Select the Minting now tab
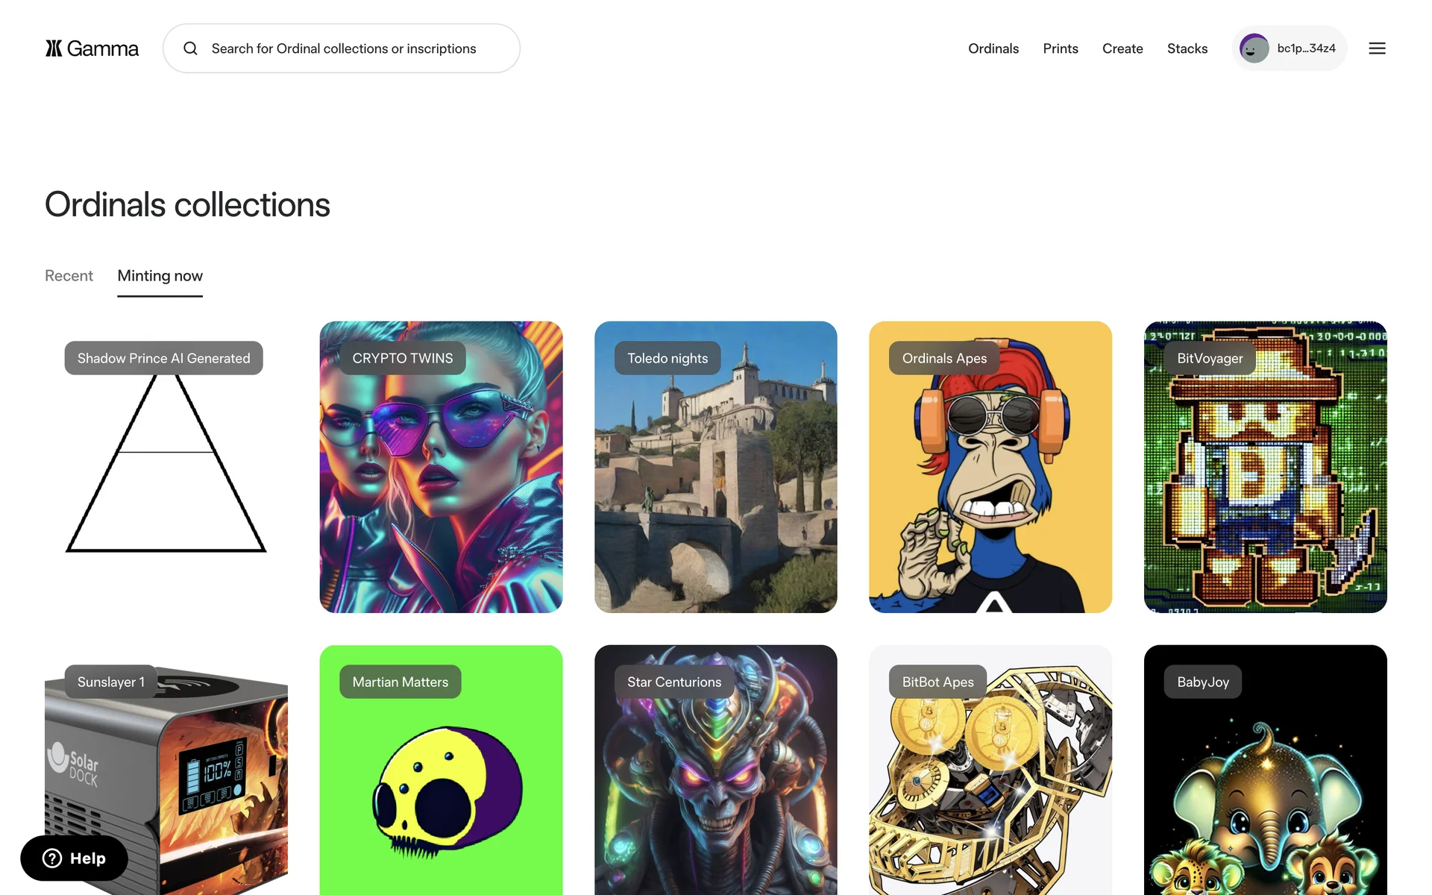This screenshot has height=895, width=1432. 160,276
